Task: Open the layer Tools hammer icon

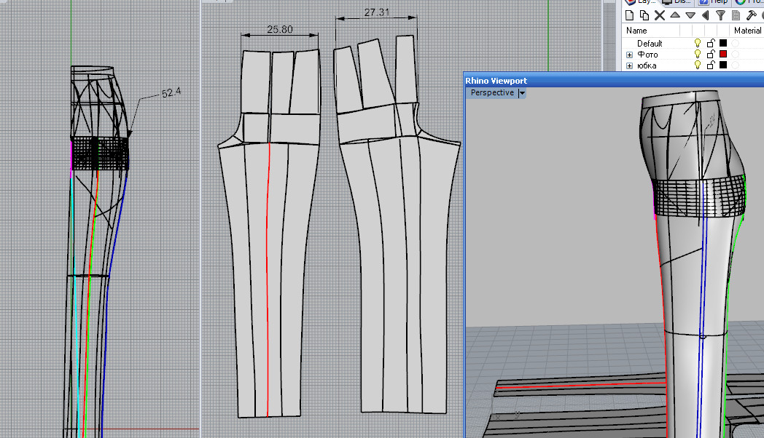Action: tap(751, 15)
